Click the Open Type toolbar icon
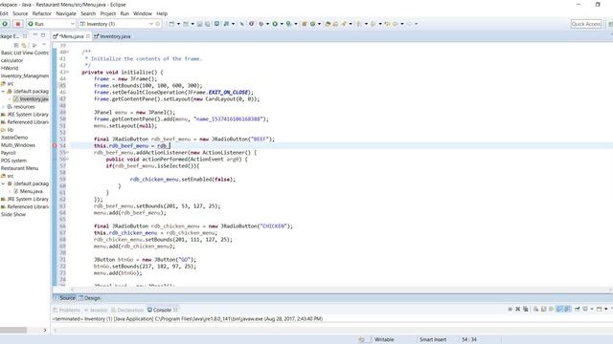This screenshot has width=613, height=344. (x=328, y=24)
